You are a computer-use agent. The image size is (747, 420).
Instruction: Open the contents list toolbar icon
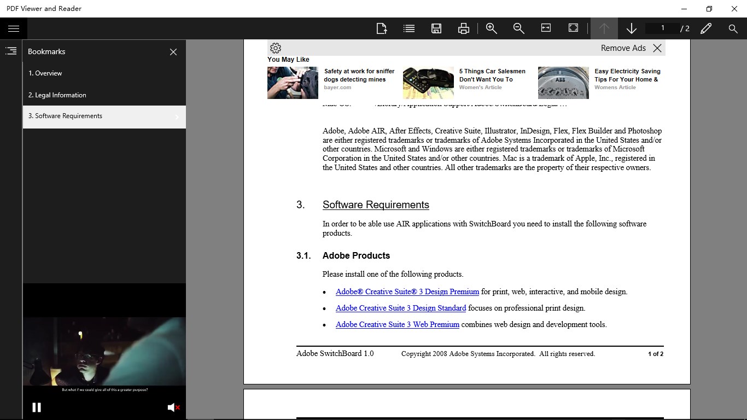point(409,28)
